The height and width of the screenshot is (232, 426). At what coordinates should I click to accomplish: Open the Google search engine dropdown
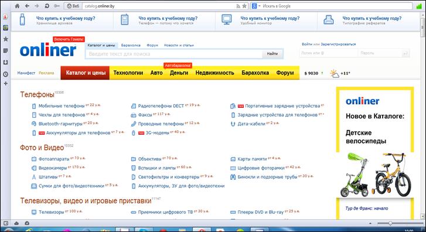click(x=256, y=6)
